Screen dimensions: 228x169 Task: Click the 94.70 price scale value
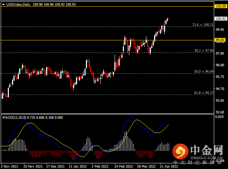click(x=220, y=89)
